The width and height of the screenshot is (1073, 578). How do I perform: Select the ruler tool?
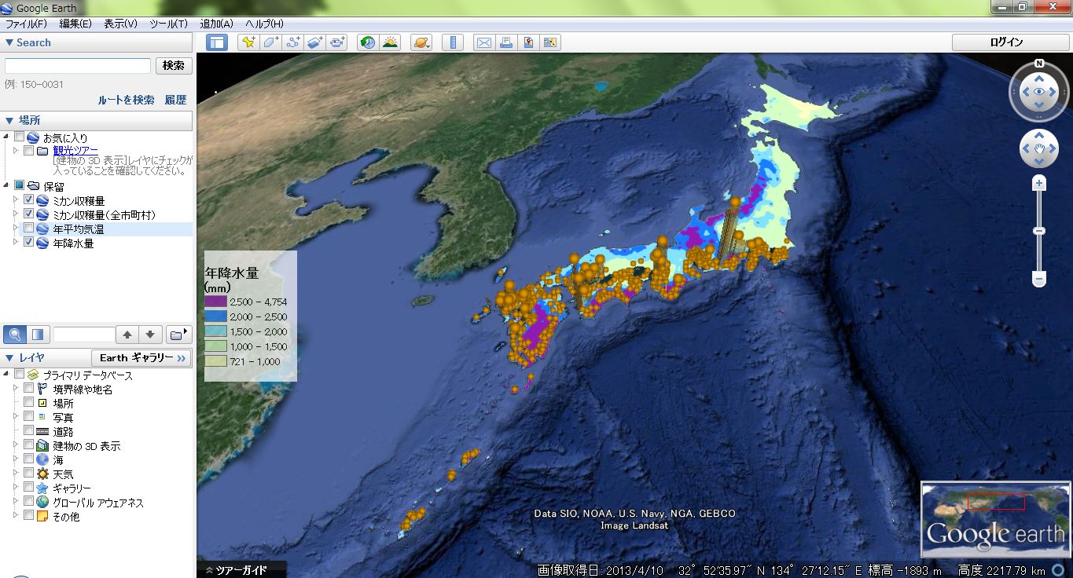pos(452,42)
